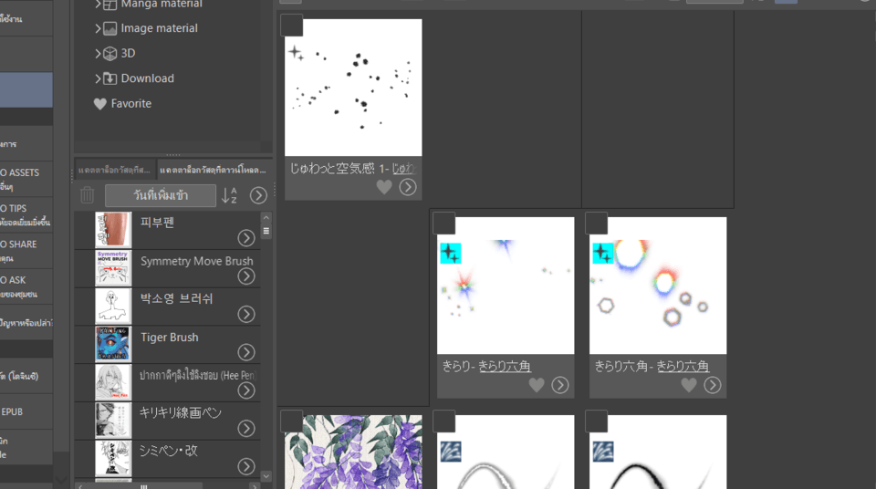The image size is (876, 489).
Task: Open きらり六角 link under きらり六角 card
Action: point(683,367)
